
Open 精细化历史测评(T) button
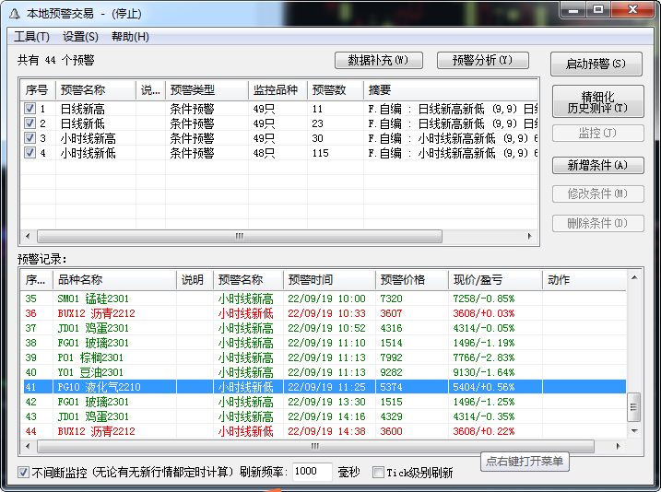pyautogui.click(x=597, y=101)
